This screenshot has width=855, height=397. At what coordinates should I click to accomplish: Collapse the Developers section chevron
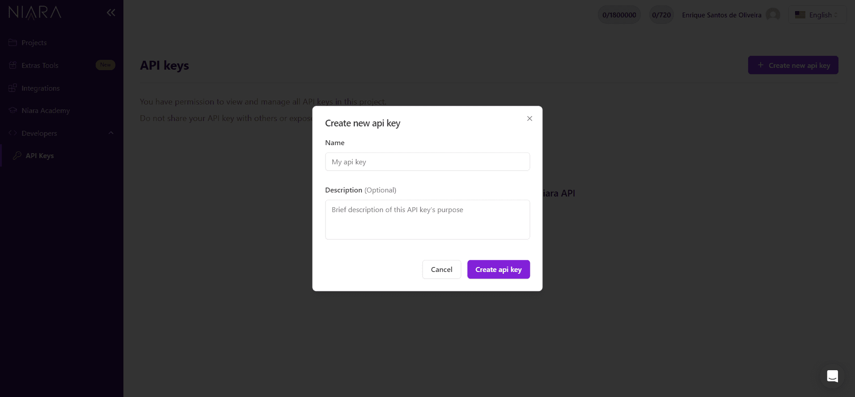[x=111, y=133]
